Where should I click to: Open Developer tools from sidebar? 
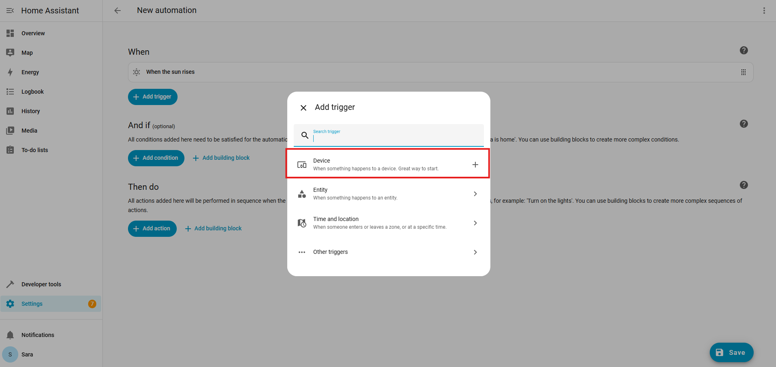[41, 284]
